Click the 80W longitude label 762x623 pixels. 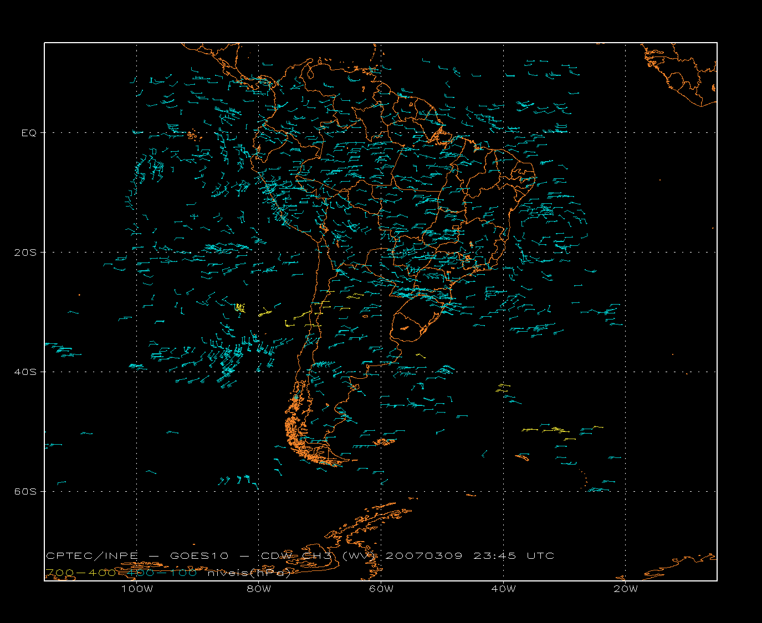[259, 589]
